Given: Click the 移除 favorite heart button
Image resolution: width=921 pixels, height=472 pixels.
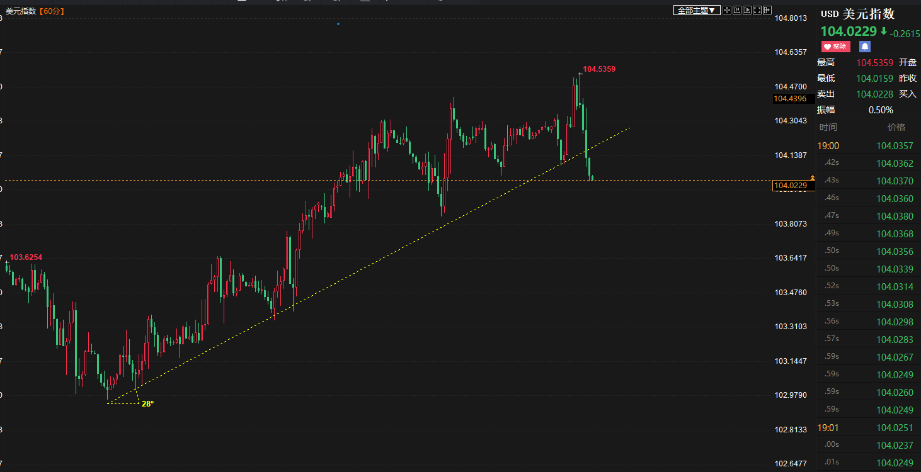Looking at the screenshot, I should point(835,47).
